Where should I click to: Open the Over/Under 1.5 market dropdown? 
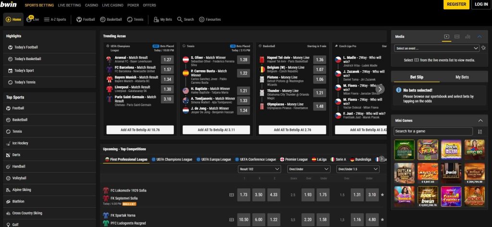358,169
